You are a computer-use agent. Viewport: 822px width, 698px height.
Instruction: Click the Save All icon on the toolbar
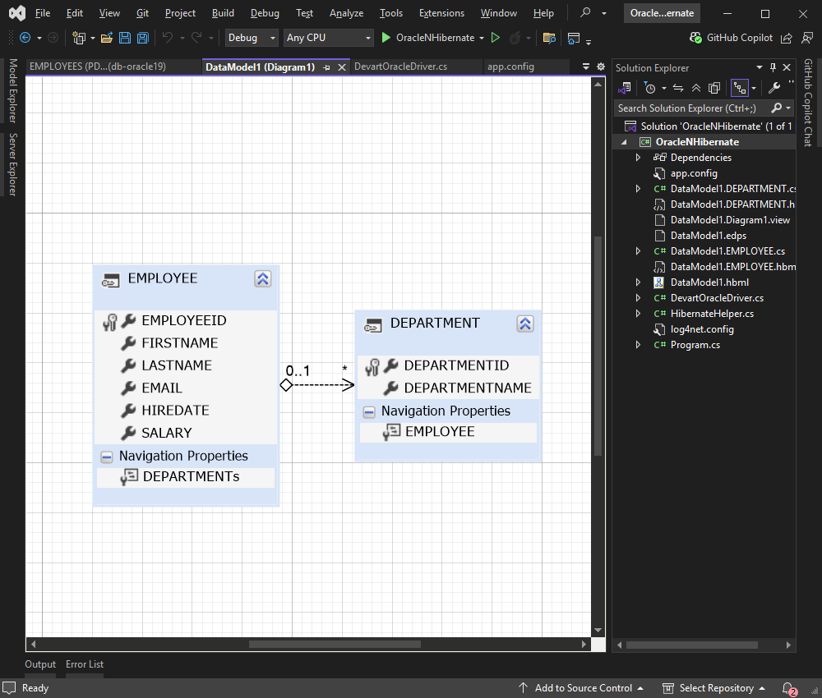pos(141,37)
